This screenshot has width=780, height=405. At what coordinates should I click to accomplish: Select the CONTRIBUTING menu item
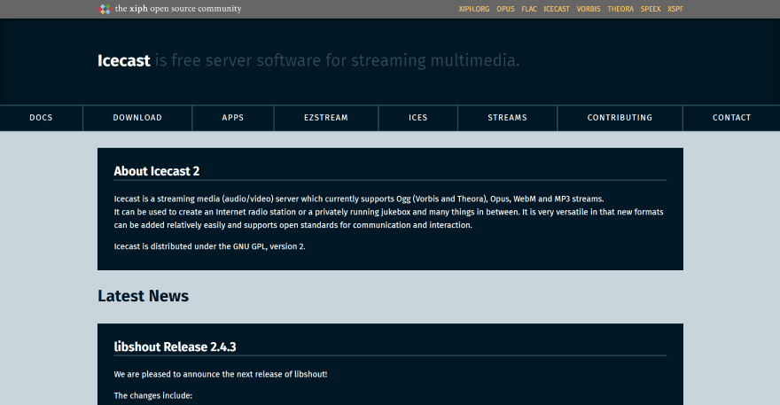click(x=620, y=118)
